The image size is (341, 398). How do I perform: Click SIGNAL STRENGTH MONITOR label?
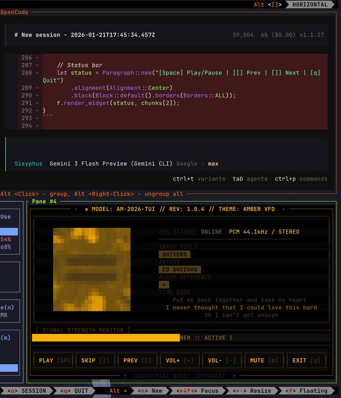[x=83, y=330]
